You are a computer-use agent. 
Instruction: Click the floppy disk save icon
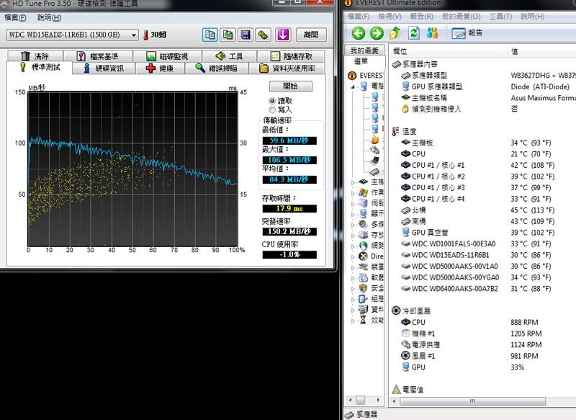246,35
